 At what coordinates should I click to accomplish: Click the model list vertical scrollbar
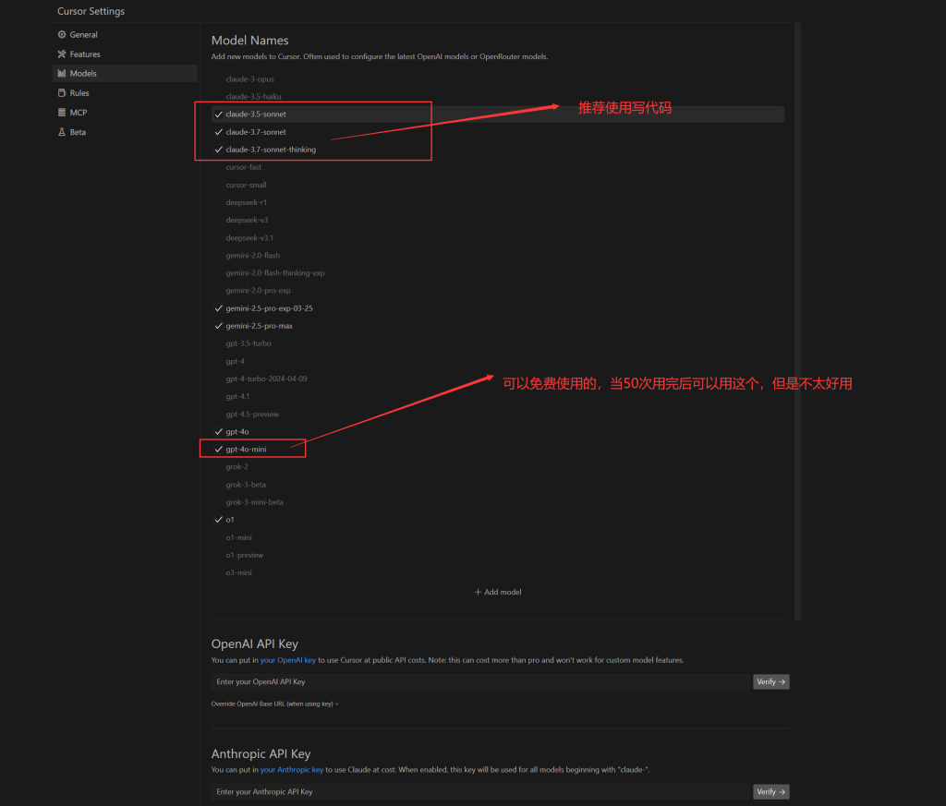click(x=797, y=321)
